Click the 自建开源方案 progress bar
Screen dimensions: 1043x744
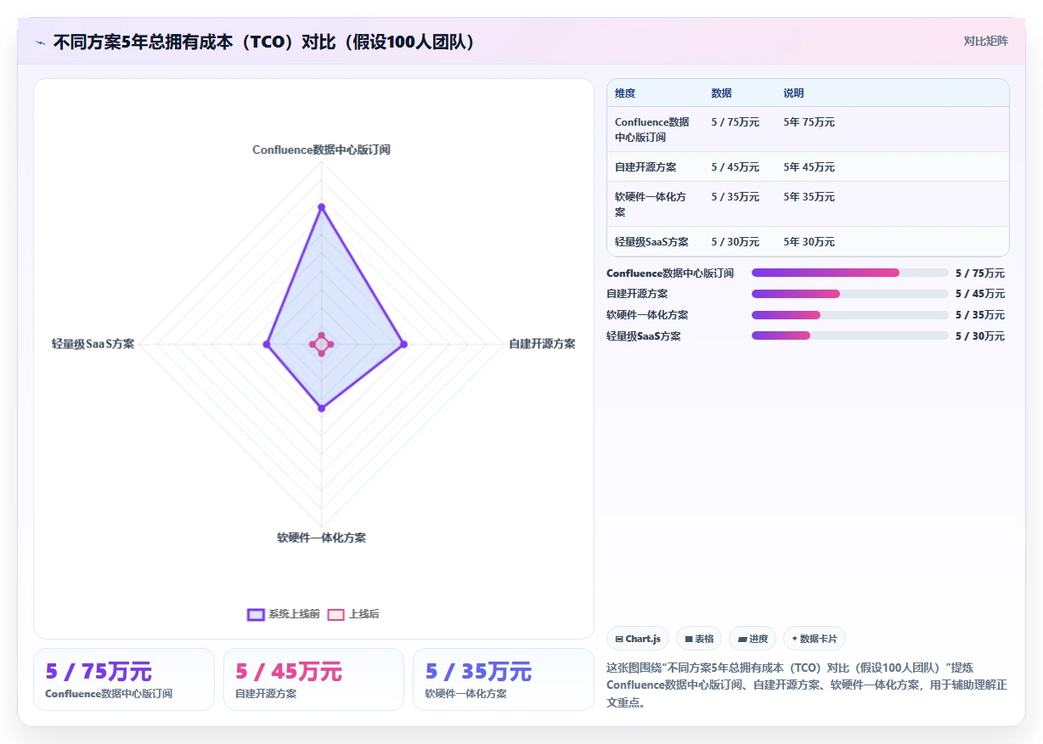pyautogui.click(x=849, y=294)
